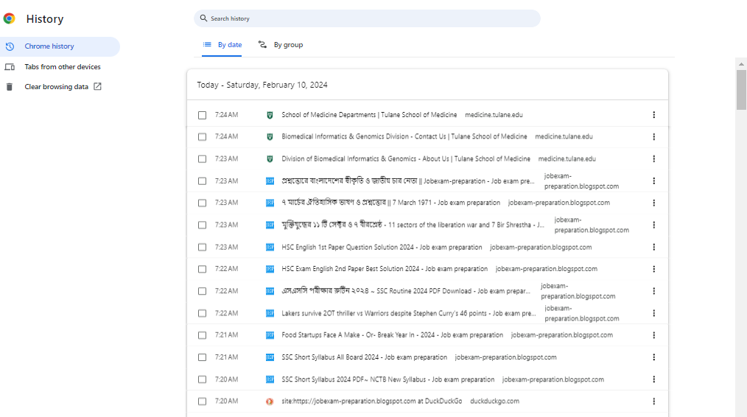Click the DuckDuckGo favicon in the last row

point(270,402)
